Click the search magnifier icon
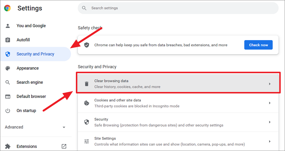The height and width of the screenshot is (151, 285). (x=84, y=8)
